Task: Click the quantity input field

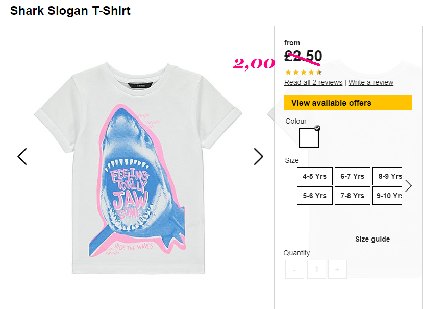Action: point(316,269)
